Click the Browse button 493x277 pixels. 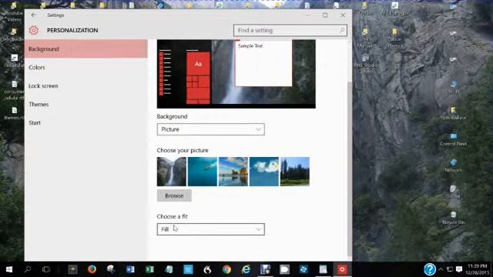(x=174, y=195)
